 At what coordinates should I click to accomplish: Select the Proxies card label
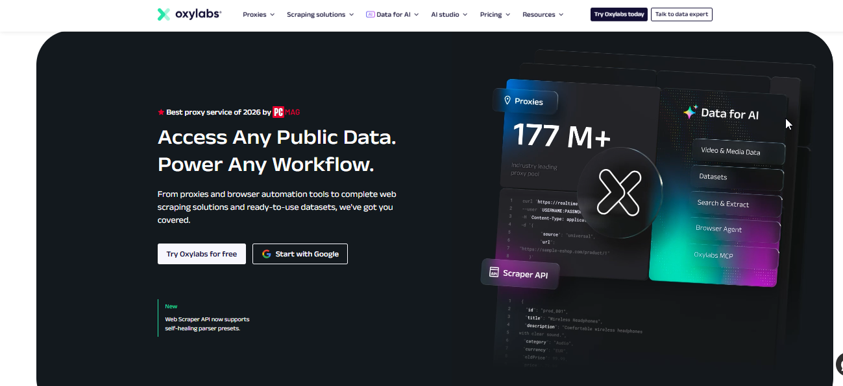(x=528, y=102)
